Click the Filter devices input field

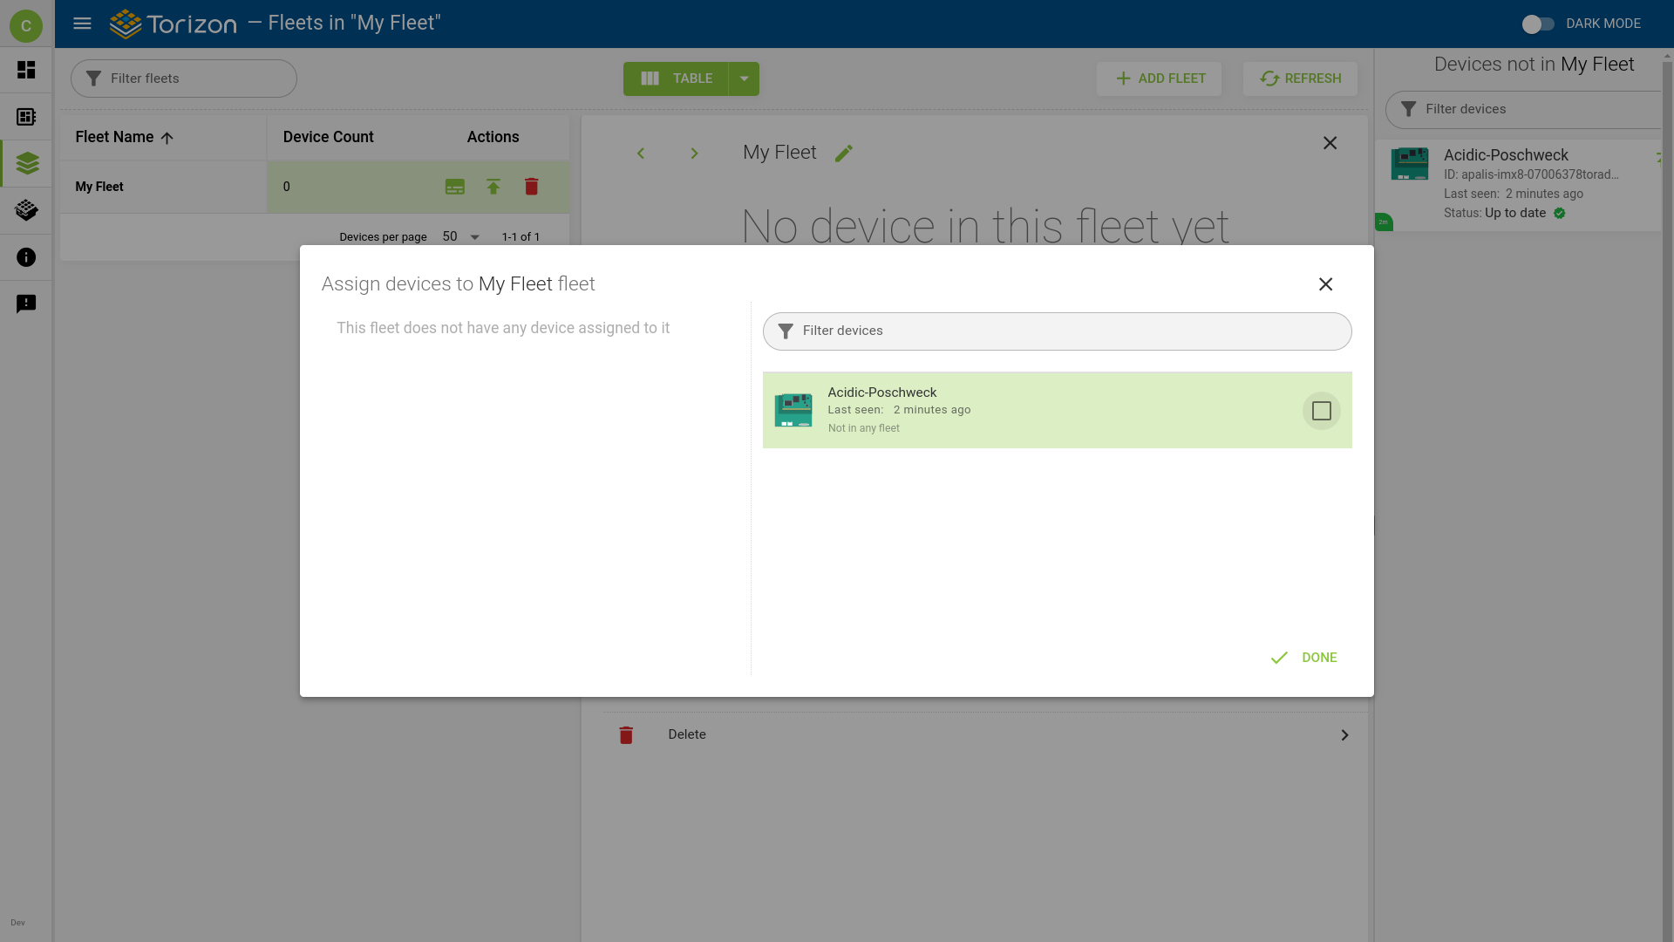click(x=1058, y=330)
